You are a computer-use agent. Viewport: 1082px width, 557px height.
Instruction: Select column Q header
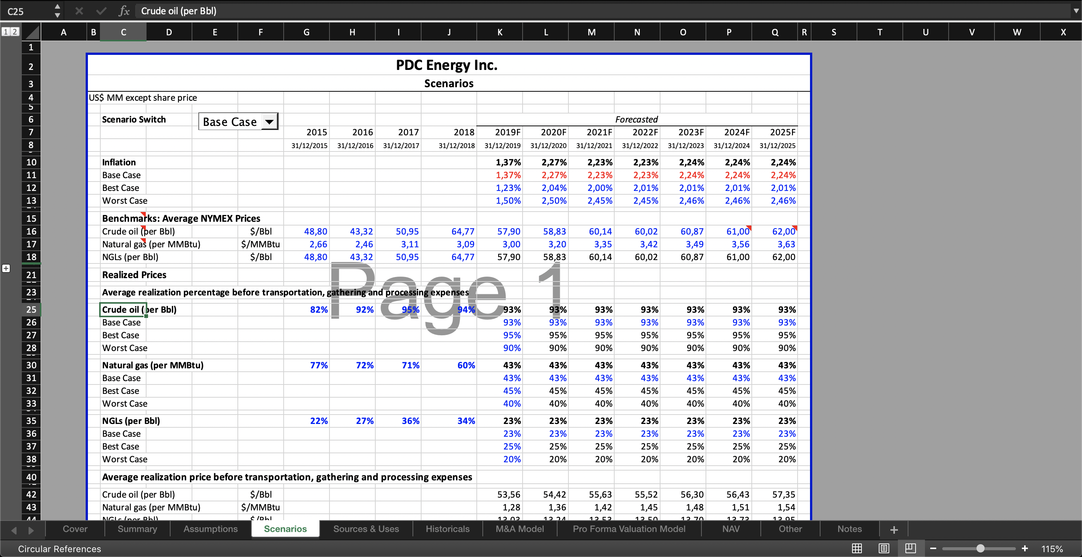[775, 32]
